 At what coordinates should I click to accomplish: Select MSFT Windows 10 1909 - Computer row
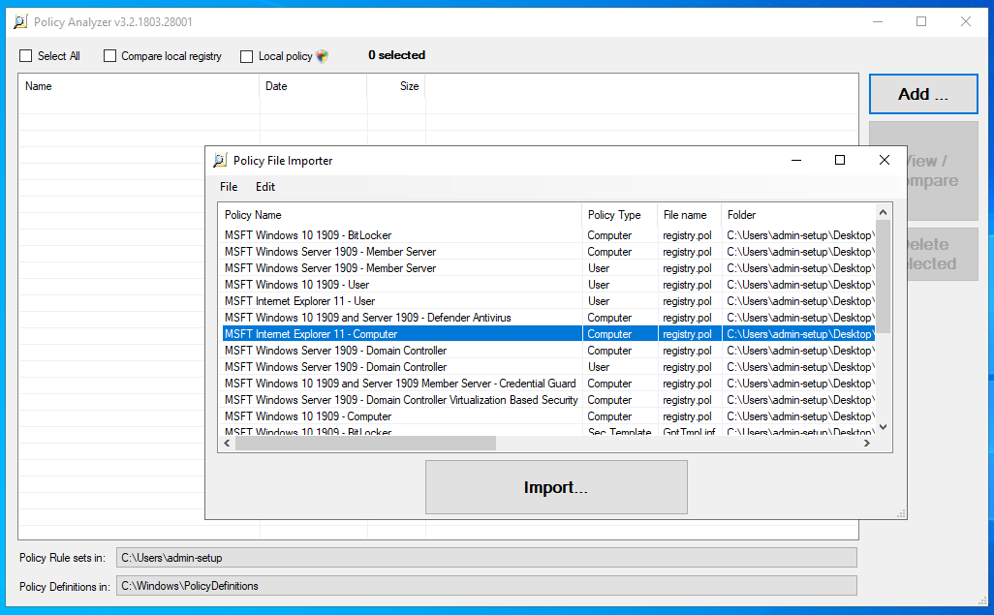[548, 416]
